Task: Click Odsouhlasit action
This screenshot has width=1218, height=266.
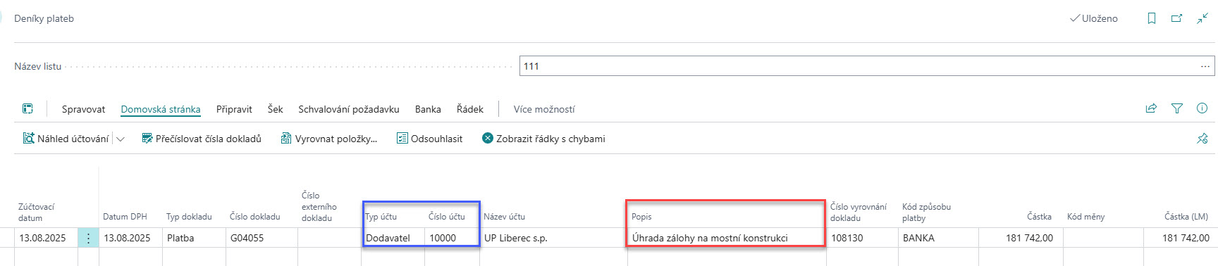Action: coord(430,139)
